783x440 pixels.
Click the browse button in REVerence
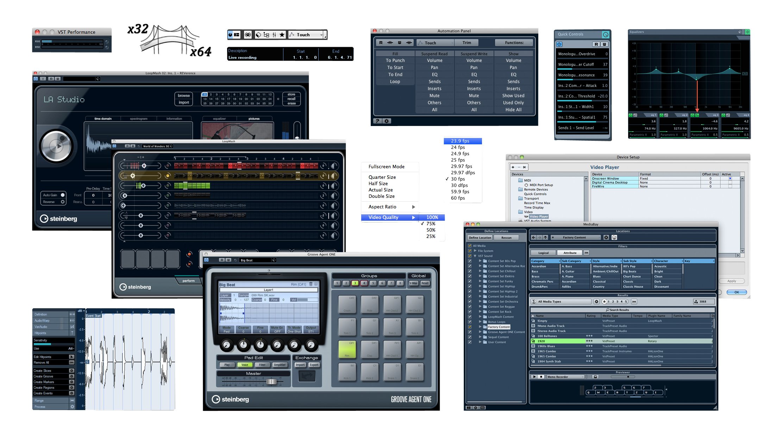[184, 96]
